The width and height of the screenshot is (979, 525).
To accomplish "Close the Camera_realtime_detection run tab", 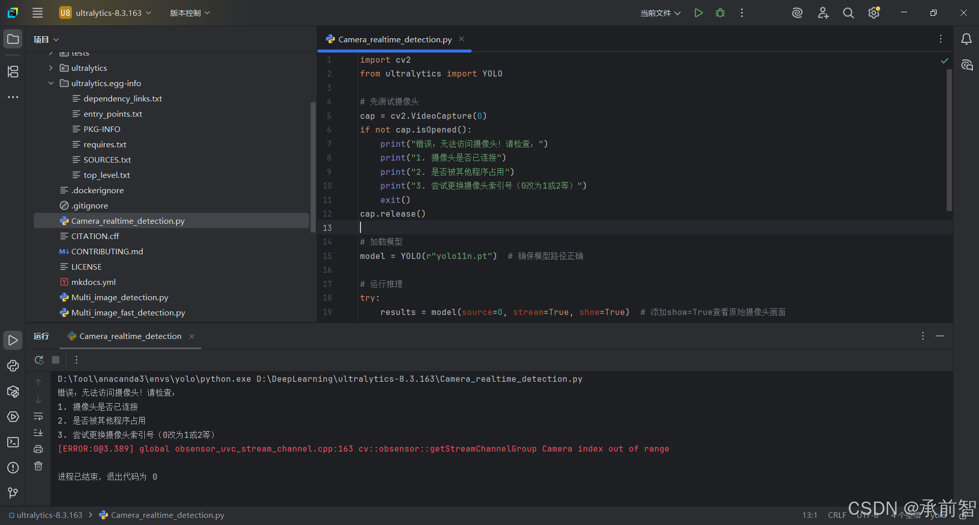I will tap(192, 336).
